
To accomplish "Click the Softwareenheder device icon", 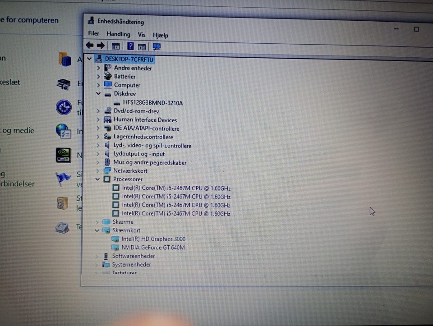I will pyautogui.click(x=106, y=256).
